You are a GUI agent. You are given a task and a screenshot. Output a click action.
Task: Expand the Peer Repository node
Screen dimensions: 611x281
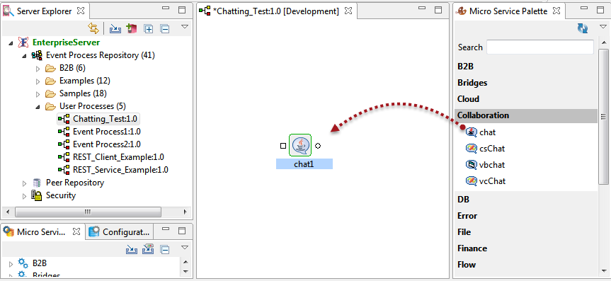point(25,183)
